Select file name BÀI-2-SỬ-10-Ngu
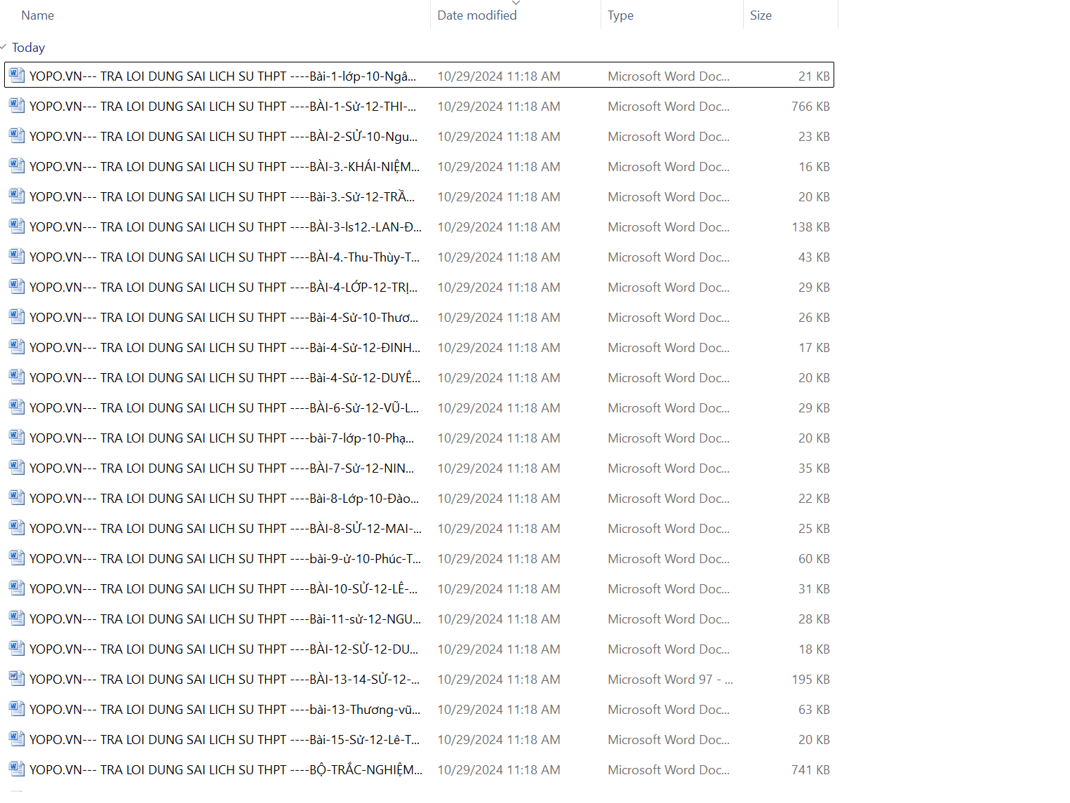Viewport: 1070px width, 803px height. (223, 136)
